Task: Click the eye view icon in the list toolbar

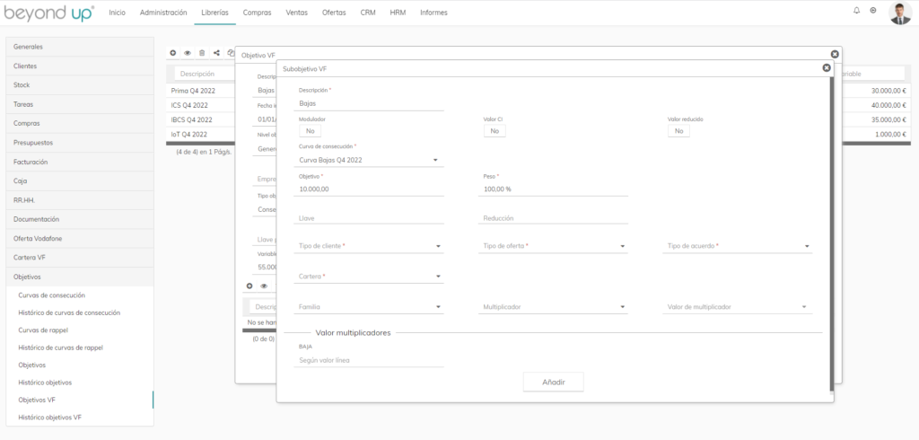Action: [188, 53]
